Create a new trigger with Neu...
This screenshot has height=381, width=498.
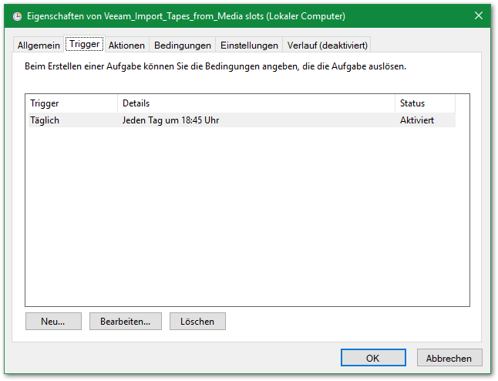tap(53, 321)
